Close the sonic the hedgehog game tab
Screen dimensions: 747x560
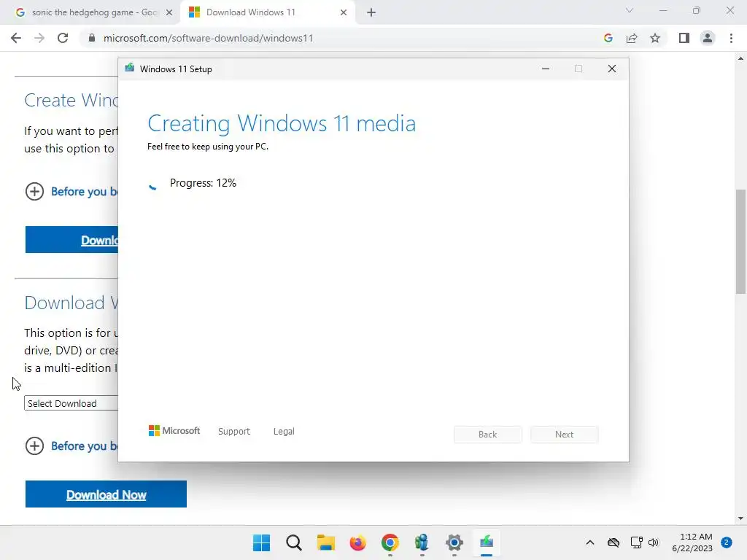[x=169, y=12]
